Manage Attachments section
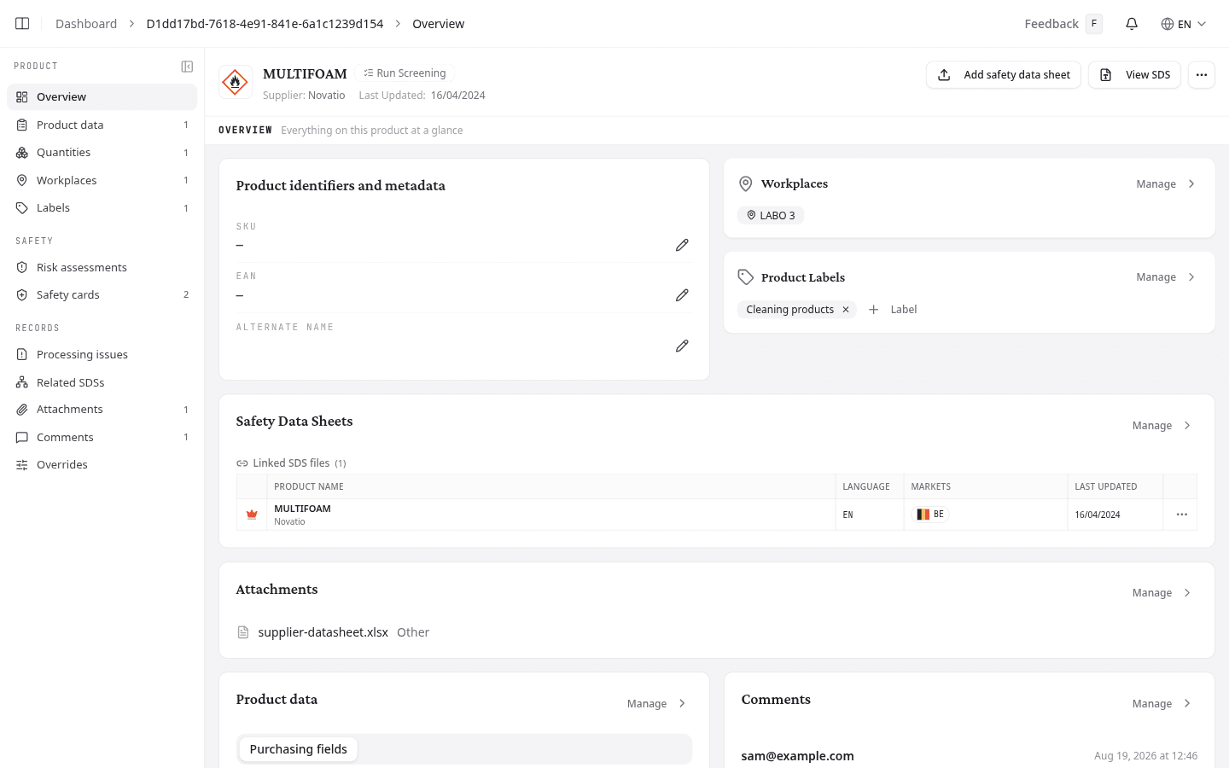Image resolution: width=1229 pixels, height=768 pixels. (x=1162, y=593)
